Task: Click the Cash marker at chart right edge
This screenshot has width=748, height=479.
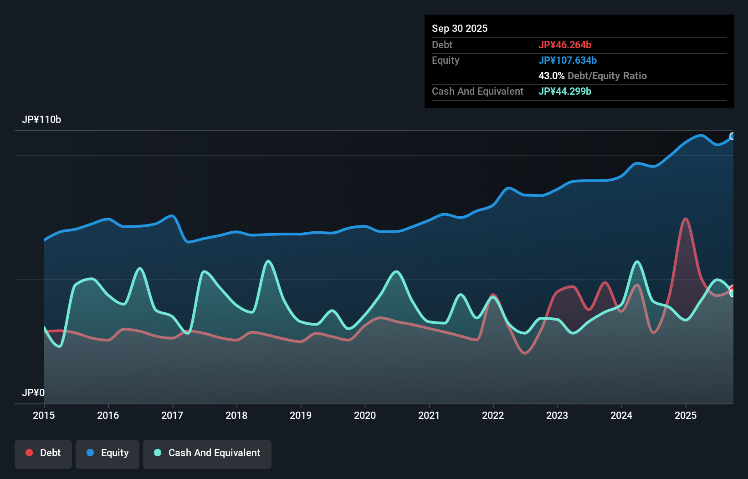Action: [733, 294]
